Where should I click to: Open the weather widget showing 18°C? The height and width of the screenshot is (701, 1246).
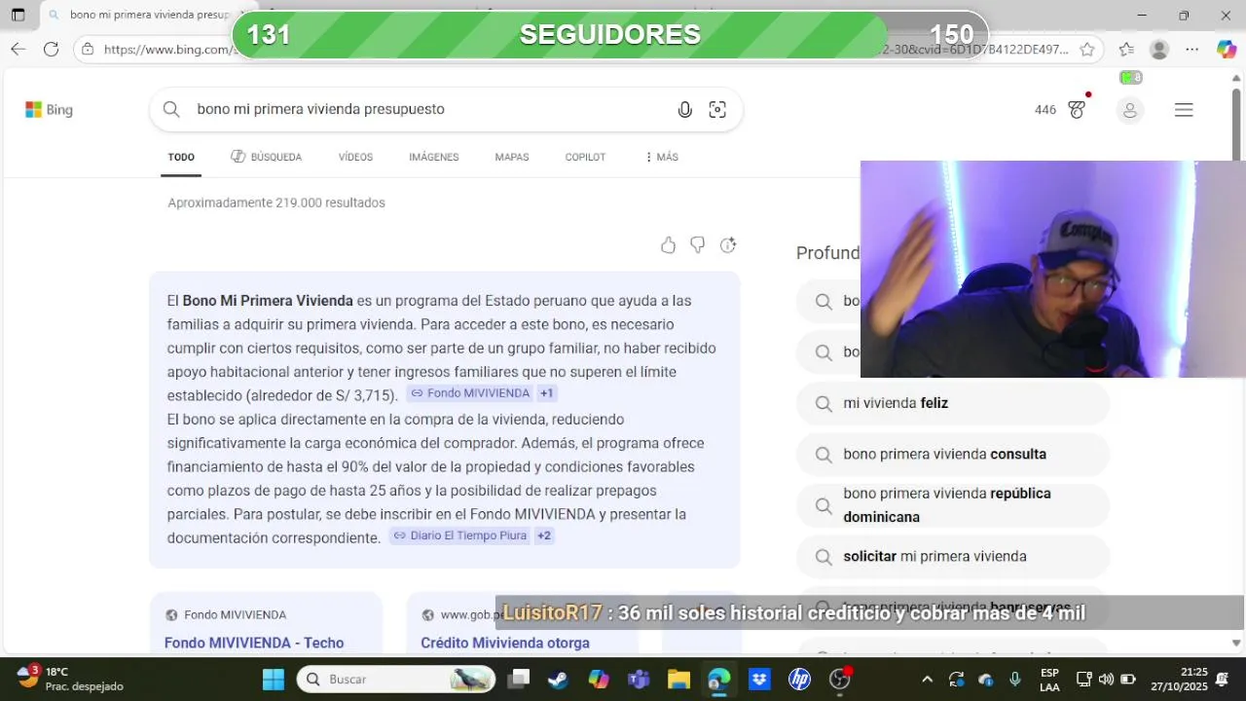point(70,679)
